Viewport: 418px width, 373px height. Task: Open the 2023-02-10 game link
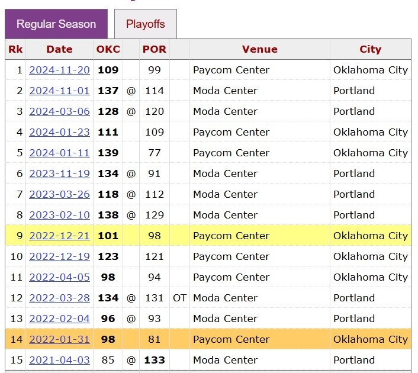(x=59, y=215)
